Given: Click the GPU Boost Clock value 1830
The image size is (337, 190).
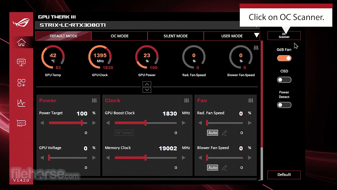Looking at the screenshot, I should (170, 113).
